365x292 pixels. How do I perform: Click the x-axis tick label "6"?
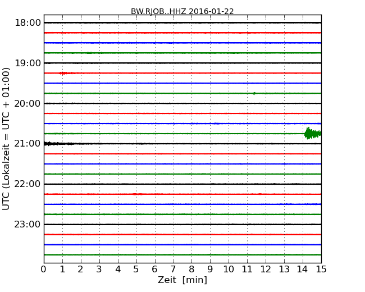tap(155, 270)
